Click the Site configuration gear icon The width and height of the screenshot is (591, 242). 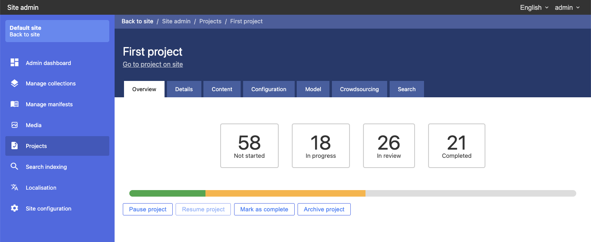(15, 208)
